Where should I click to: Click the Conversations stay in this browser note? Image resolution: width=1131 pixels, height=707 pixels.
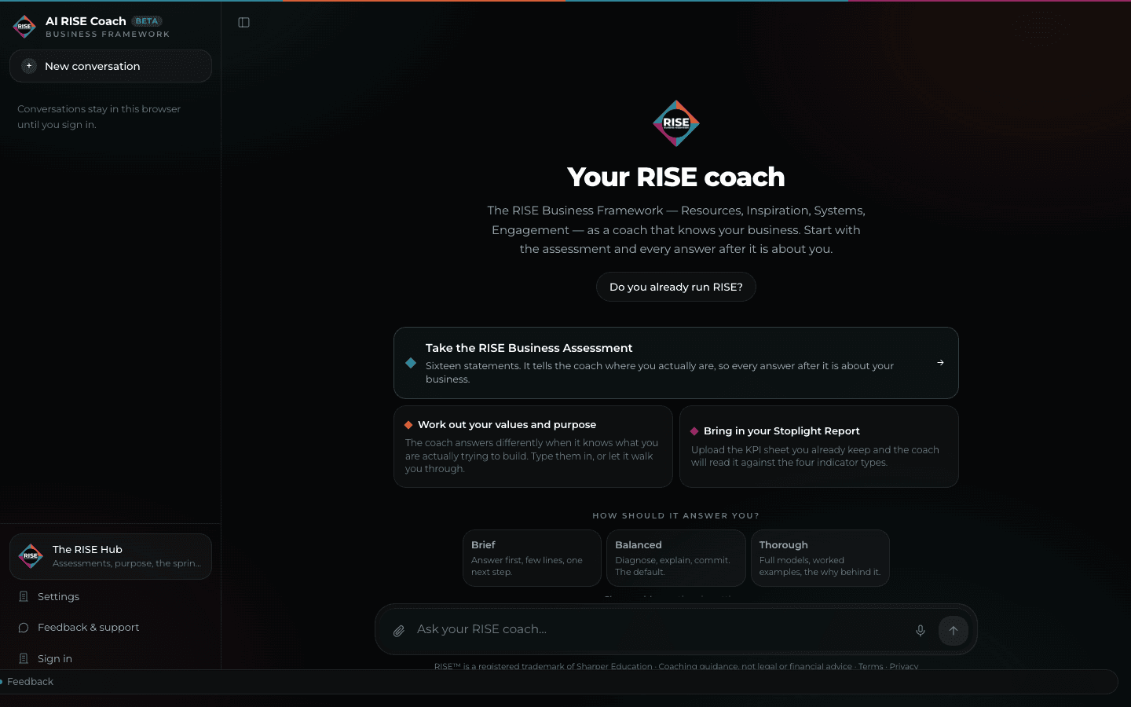click(99, 117)
